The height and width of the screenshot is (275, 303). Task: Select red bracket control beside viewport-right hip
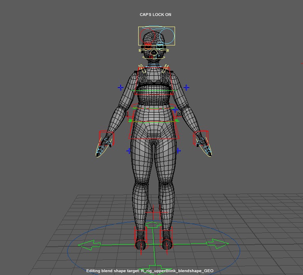(x=177, y=116)
